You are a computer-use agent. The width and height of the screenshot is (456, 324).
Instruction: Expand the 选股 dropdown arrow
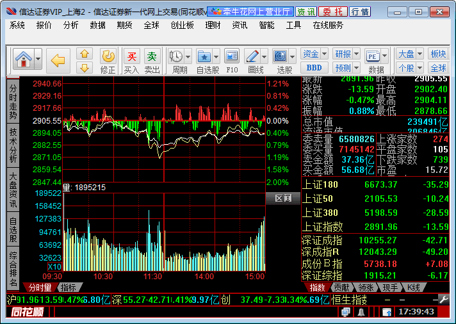pyautogui.click(x=292, y=56)
